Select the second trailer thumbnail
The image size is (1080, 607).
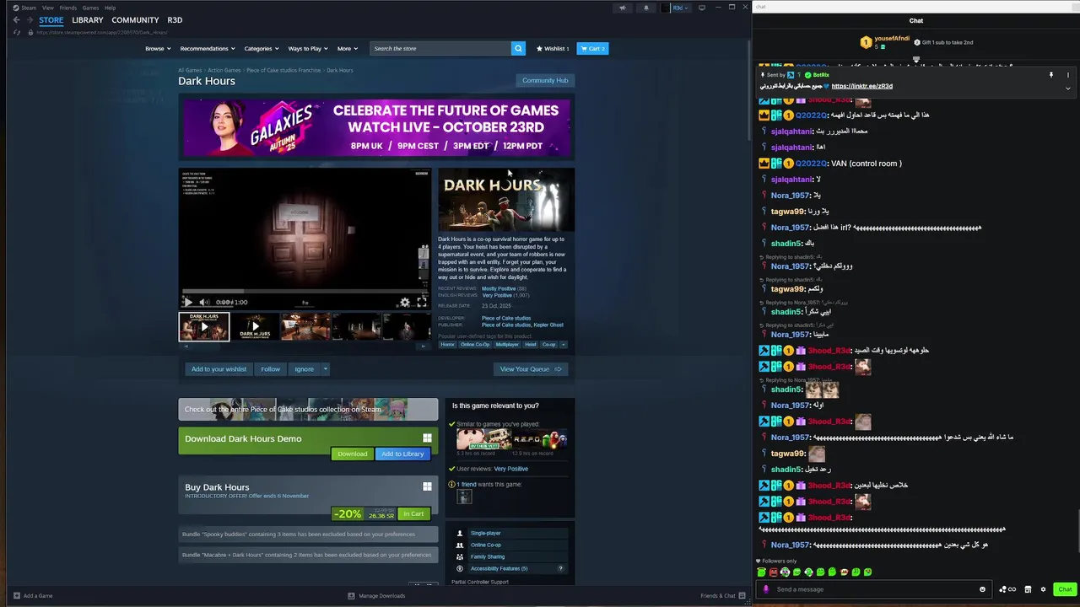click(x=254, y=326)
